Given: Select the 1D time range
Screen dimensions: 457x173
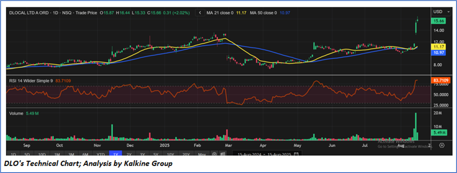Looking at the screenshot, I should 13,154.
